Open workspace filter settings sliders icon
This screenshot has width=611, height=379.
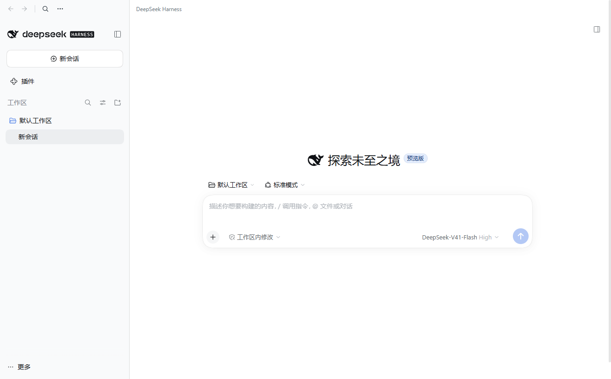tap(103, 103)
